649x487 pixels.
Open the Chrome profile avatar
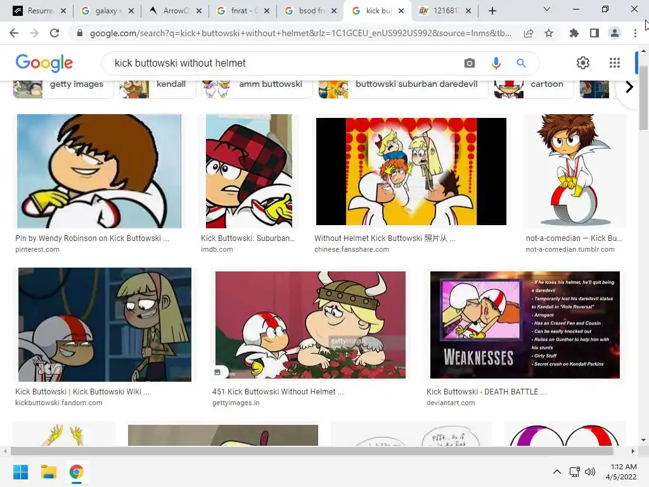(615, 33)
